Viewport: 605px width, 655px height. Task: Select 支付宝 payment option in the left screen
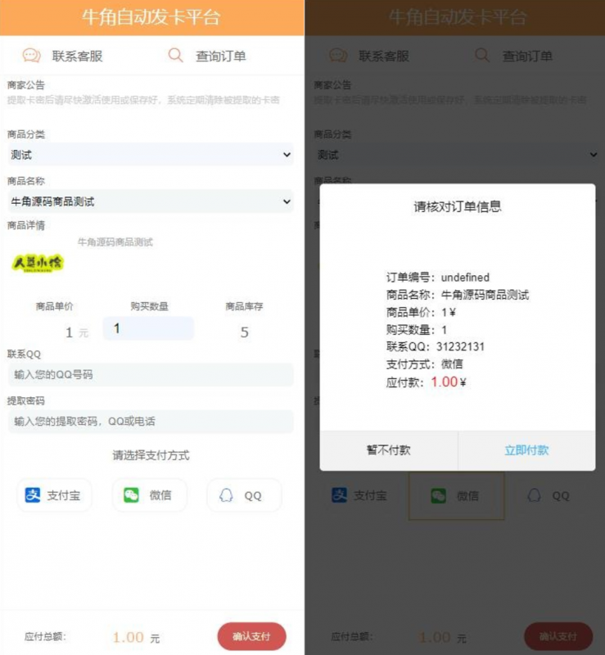[54, 495]
